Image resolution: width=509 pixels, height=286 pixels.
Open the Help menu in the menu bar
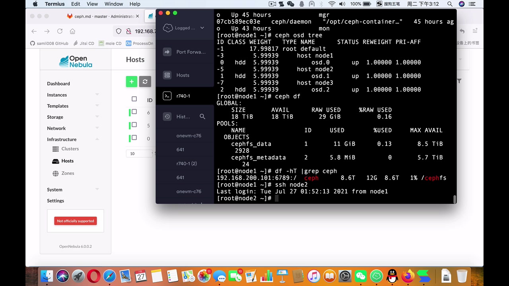[135, 4]
